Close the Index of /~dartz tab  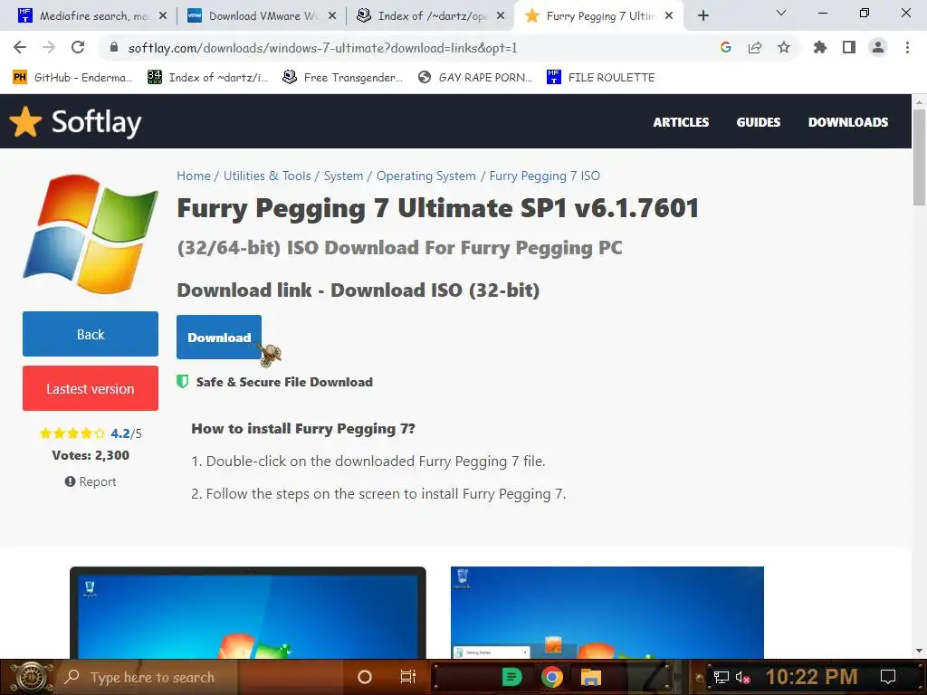pos(501,16)
